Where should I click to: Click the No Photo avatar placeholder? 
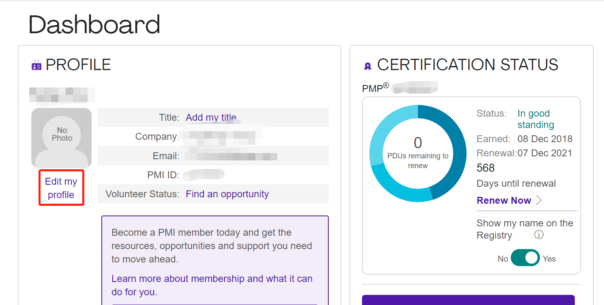click(x=62, y=138)
